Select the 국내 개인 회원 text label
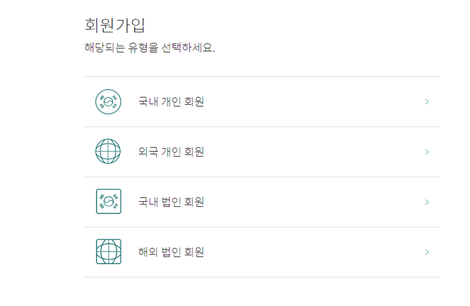The width and height of the screenshot is (470, 306). [171, 102]
